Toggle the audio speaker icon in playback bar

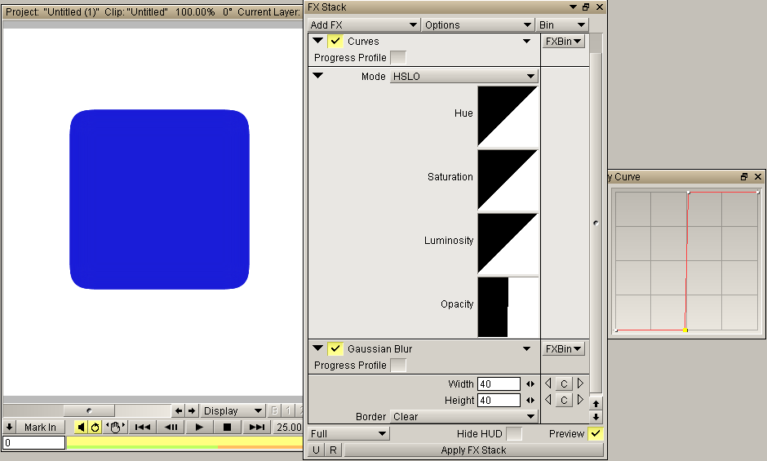(81, 428)
